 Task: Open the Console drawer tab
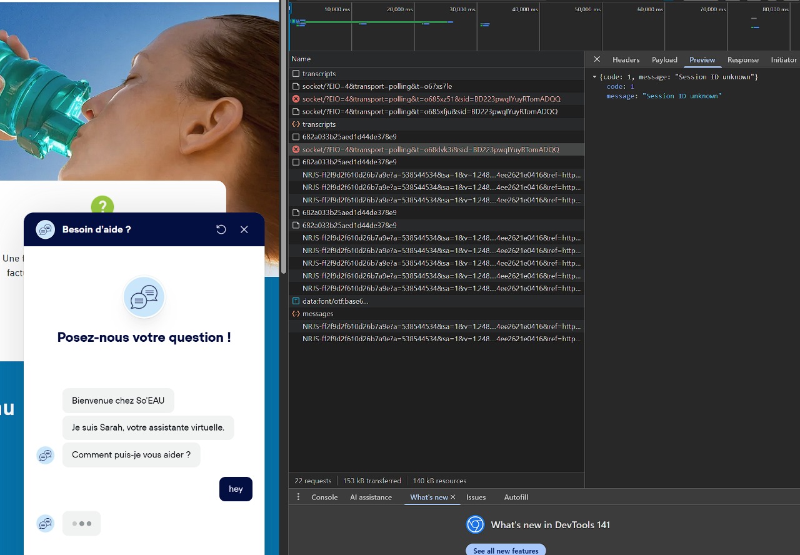(x=324, y=497)
